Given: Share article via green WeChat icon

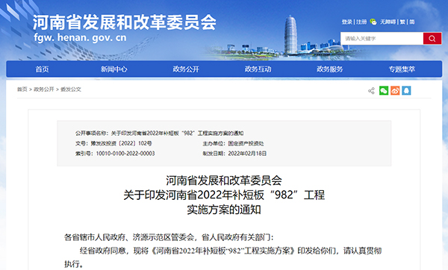Looking at the screenshot, I should (x=384, y=90).
